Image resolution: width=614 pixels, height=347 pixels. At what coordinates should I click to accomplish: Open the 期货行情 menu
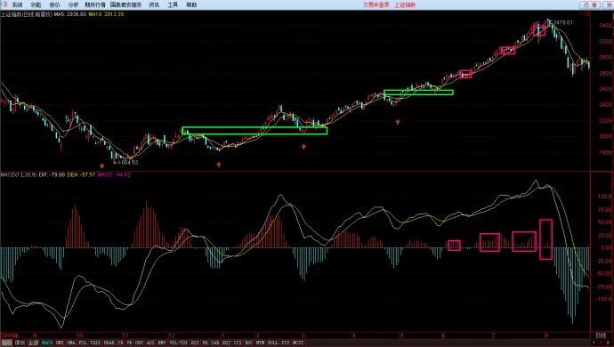[95, 5]
